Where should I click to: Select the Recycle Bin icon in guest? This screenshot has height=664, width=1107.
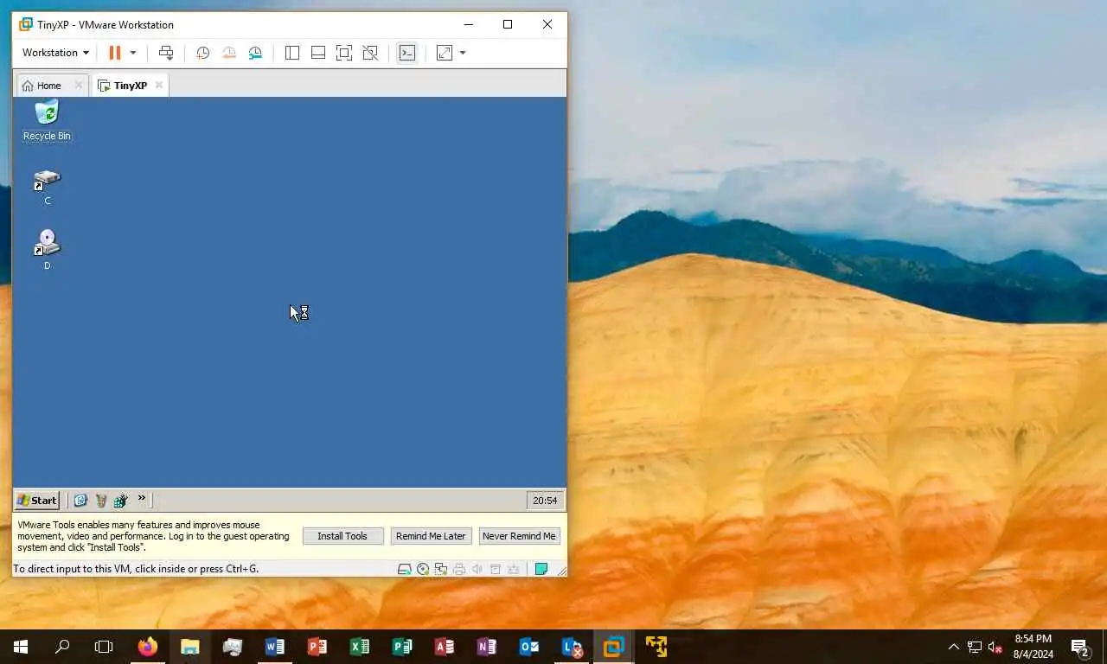click(47, 120)
